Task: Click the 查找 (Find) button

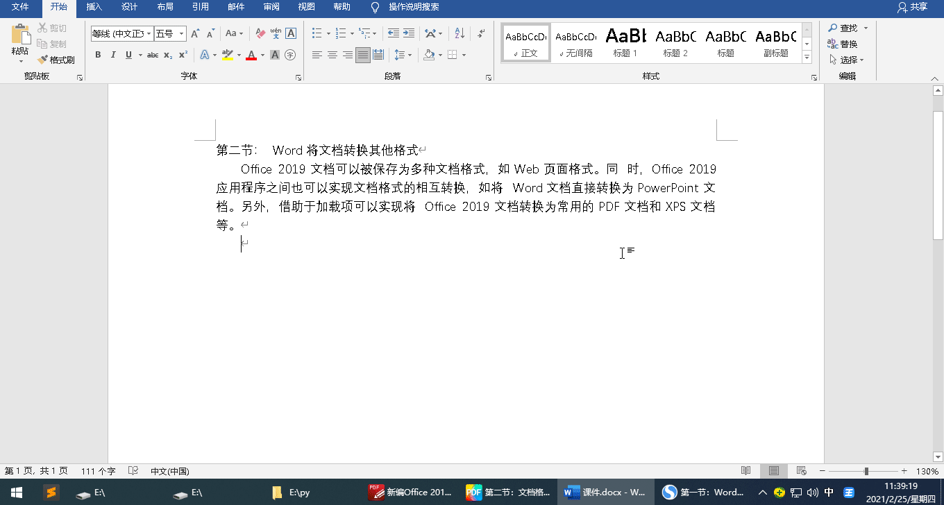Action: coord(843,28)
